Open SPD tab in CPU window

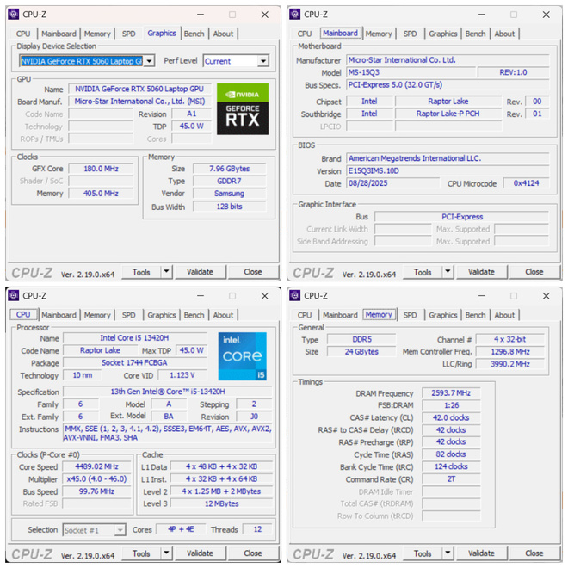pyautogui.click(x=128, y=315)
